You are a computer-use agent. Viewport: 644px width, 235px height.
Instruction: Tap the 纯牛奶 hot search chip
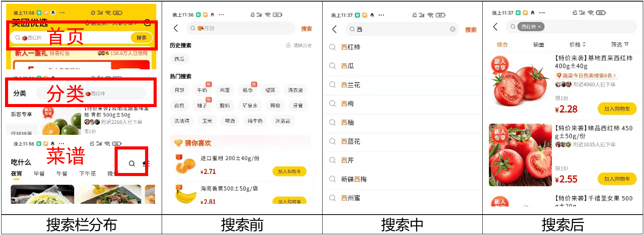[x=255, y=121]
